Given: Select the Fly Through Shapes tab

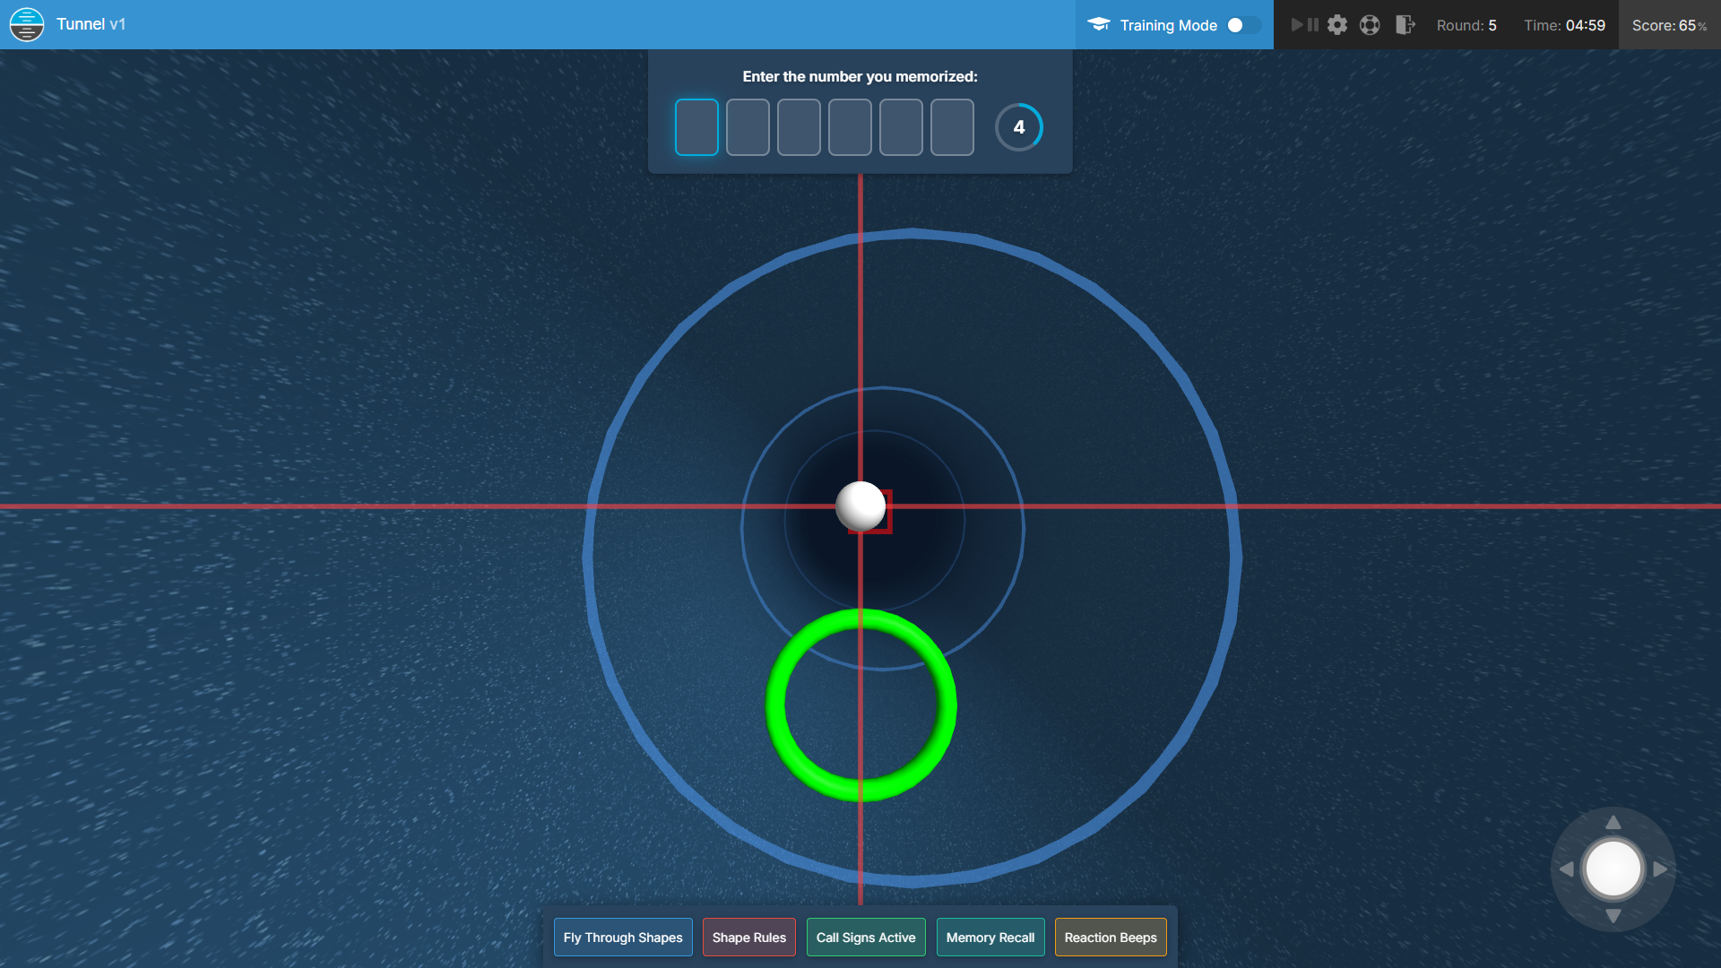Looking at the screenshot, I should [623, 938].
